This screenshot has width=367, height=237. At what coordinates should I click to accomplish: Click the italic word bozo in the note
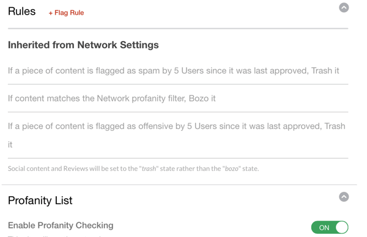pyautogui.click(x=231, y=169)
